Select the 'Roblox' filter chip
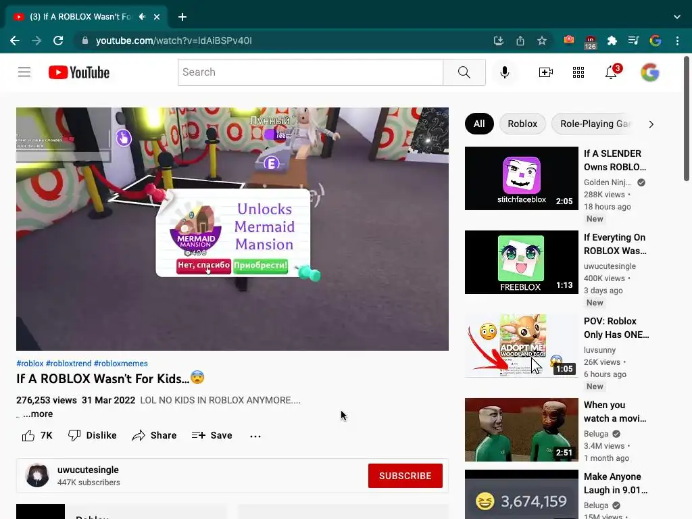The width and height of the screenshot is (692, 519). (522, 124)
